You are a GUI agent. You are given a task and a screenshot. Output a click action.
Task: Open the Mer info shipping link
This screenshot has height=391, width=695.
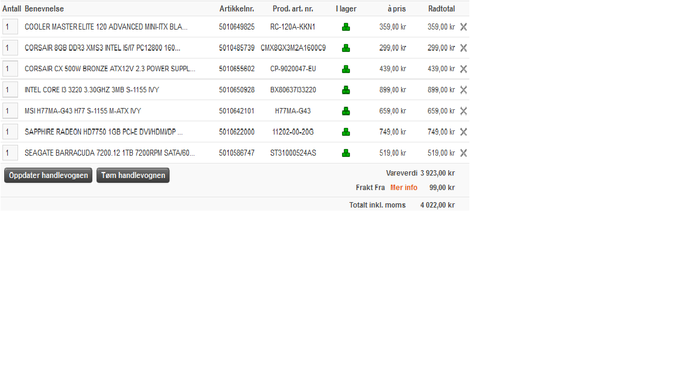404,188
